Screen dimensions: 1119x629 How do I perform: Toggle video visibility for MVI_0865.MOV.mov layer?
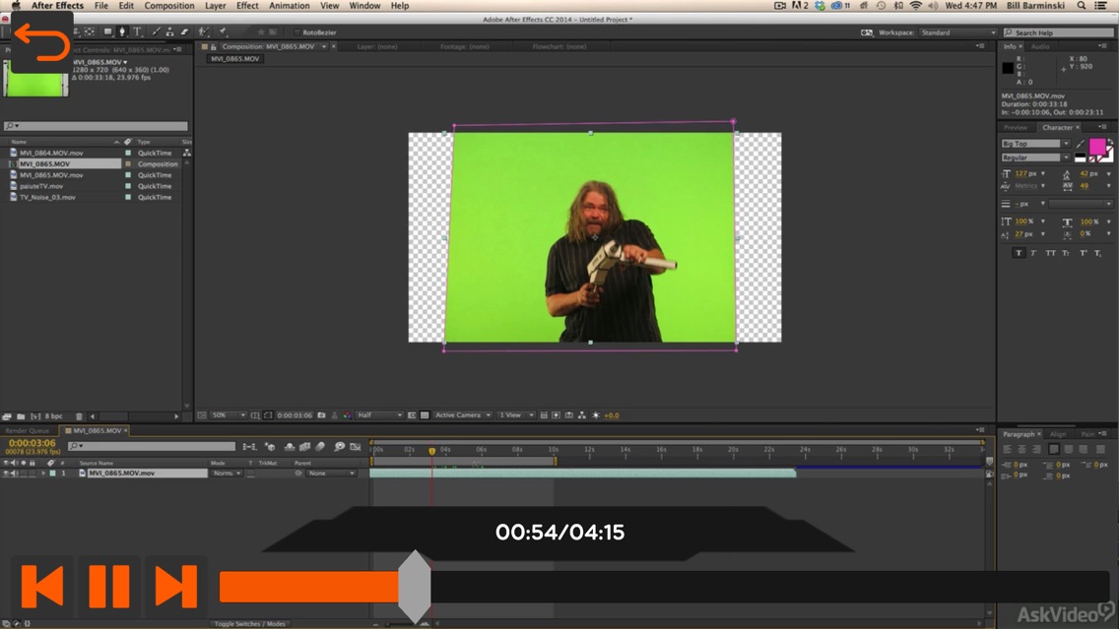click(x=7, y=472)
